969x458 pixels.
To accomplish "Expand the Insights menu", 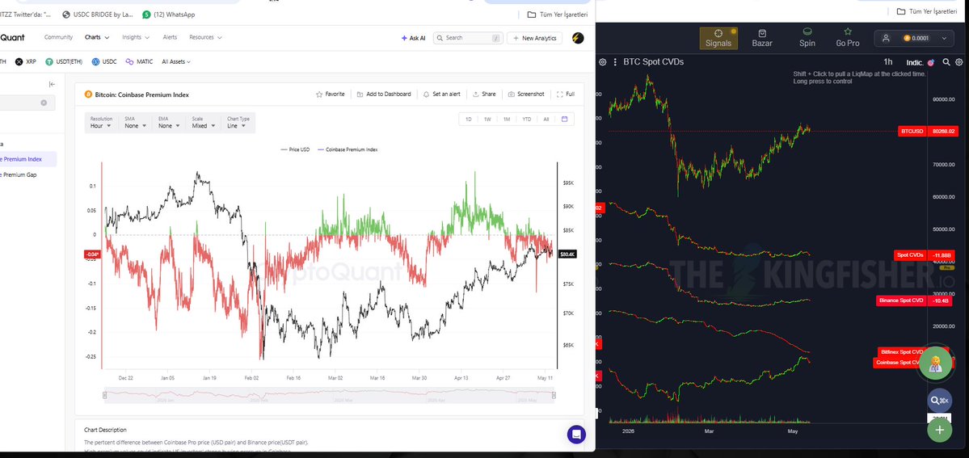I will coord(136,38).
